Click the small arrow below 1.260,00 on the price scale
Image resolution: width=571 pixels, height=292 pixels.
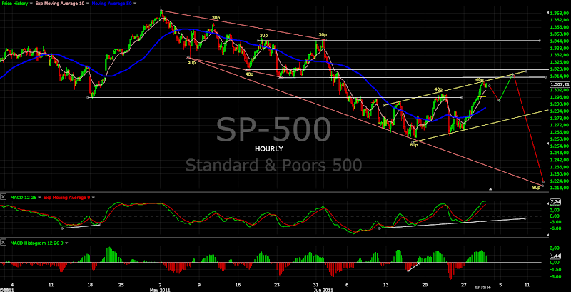coord(548,144)
